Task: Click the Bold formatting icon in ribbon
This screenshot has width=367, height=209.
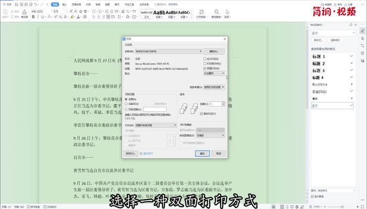Action: point(33,16)
